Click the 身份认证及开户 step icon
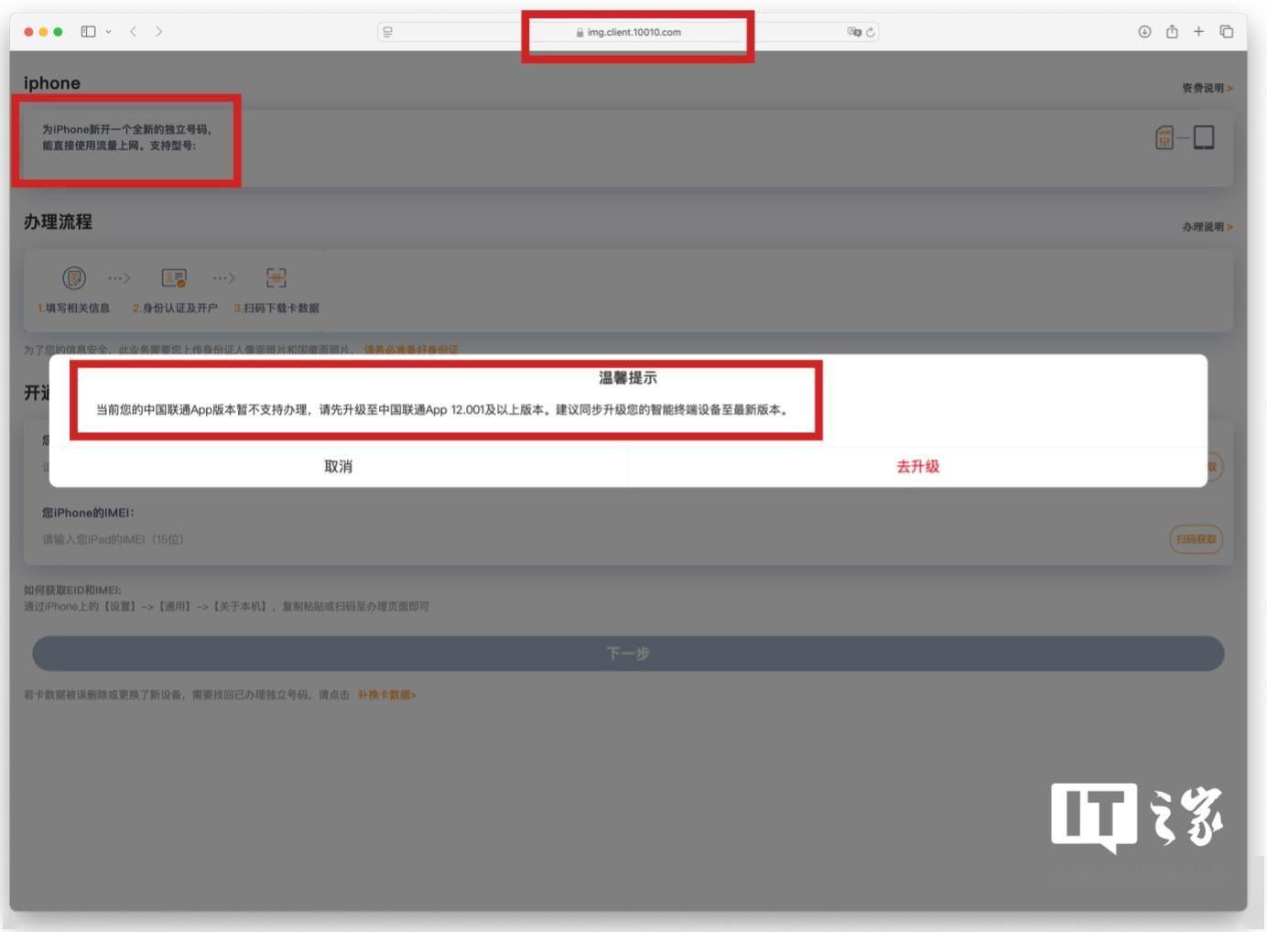This screenshot has width=1267, height=932. point(174,277)
